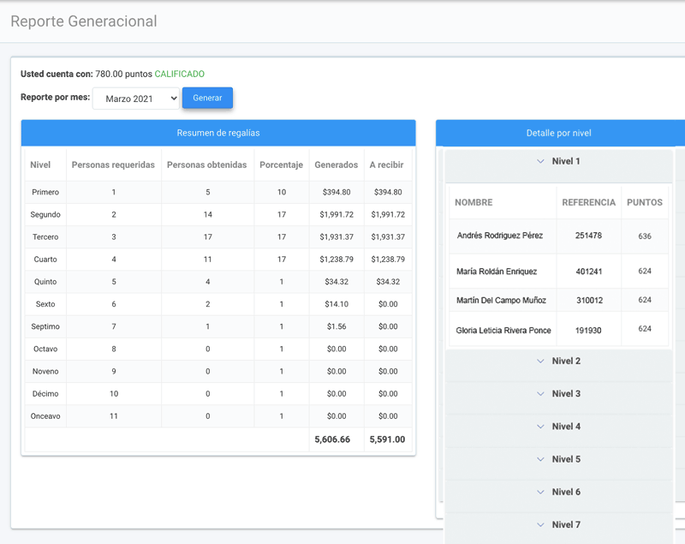Click the María Roldán Enriquez name
The image size is (685, 544).
(x=497, y=272)
